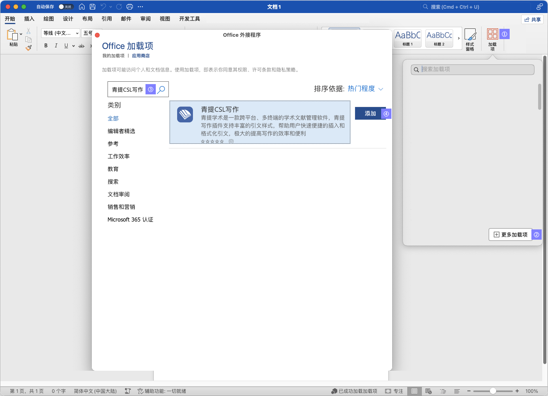Expand the paste options arrow
Viewport: 548px width, 396px height.
coord(21,34)
